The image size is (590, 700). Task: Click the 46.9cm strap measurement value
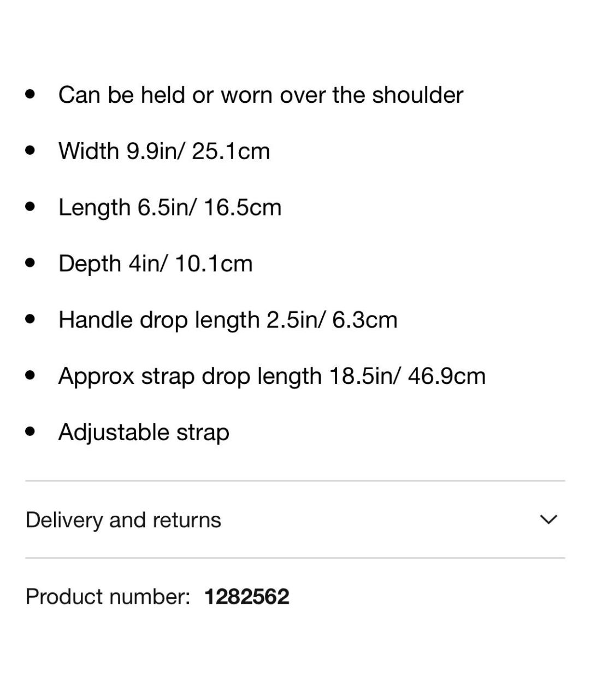pyautogui.click(x=447, y=376)
